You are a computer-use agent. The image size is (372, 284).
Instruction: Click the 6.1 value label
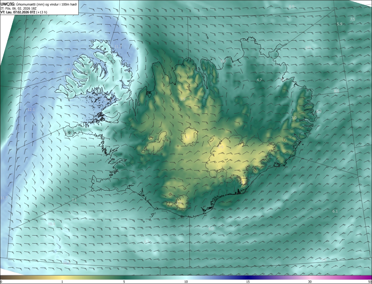click(335, 211)
